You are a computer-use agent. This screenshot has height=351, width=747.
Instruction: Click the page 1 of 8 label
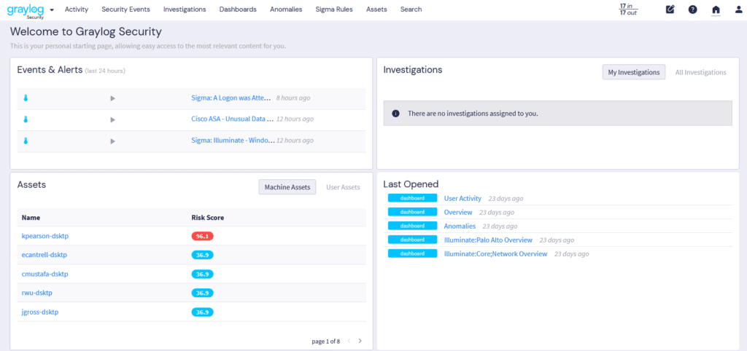(x=326, y=341)
